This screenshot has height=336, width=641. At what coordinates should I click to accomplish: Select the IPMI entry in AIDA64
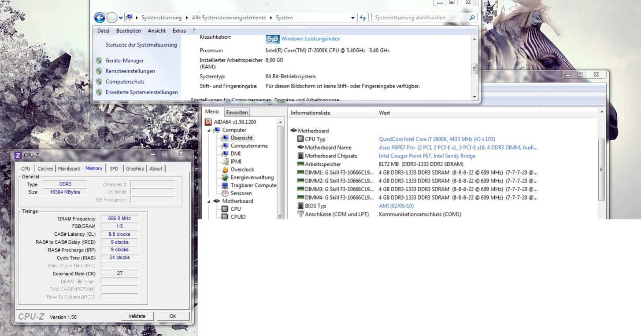(x=237, y=161)
